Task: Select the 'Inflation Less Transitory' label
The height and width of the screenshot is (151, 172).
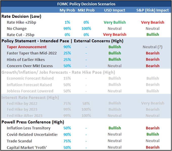Action: point(29,128)
